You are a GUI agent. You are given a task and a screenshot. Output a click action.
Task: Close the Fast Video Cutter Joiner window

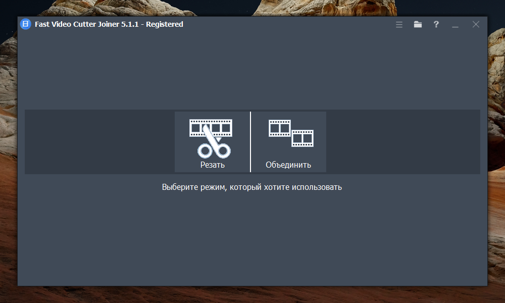click(476, 24)
